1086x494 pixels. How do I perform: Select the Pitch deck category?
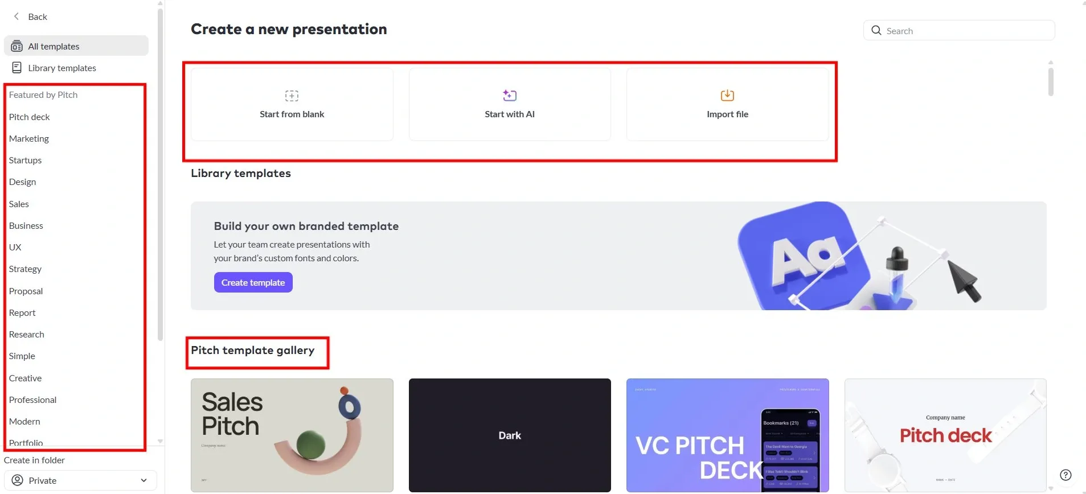(x=30, y=117)
